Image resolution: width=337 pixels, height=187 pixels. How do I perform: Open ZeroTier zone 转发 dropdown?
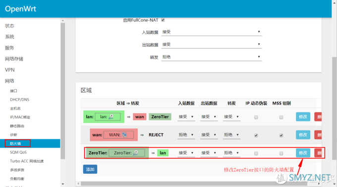(231, 153)
